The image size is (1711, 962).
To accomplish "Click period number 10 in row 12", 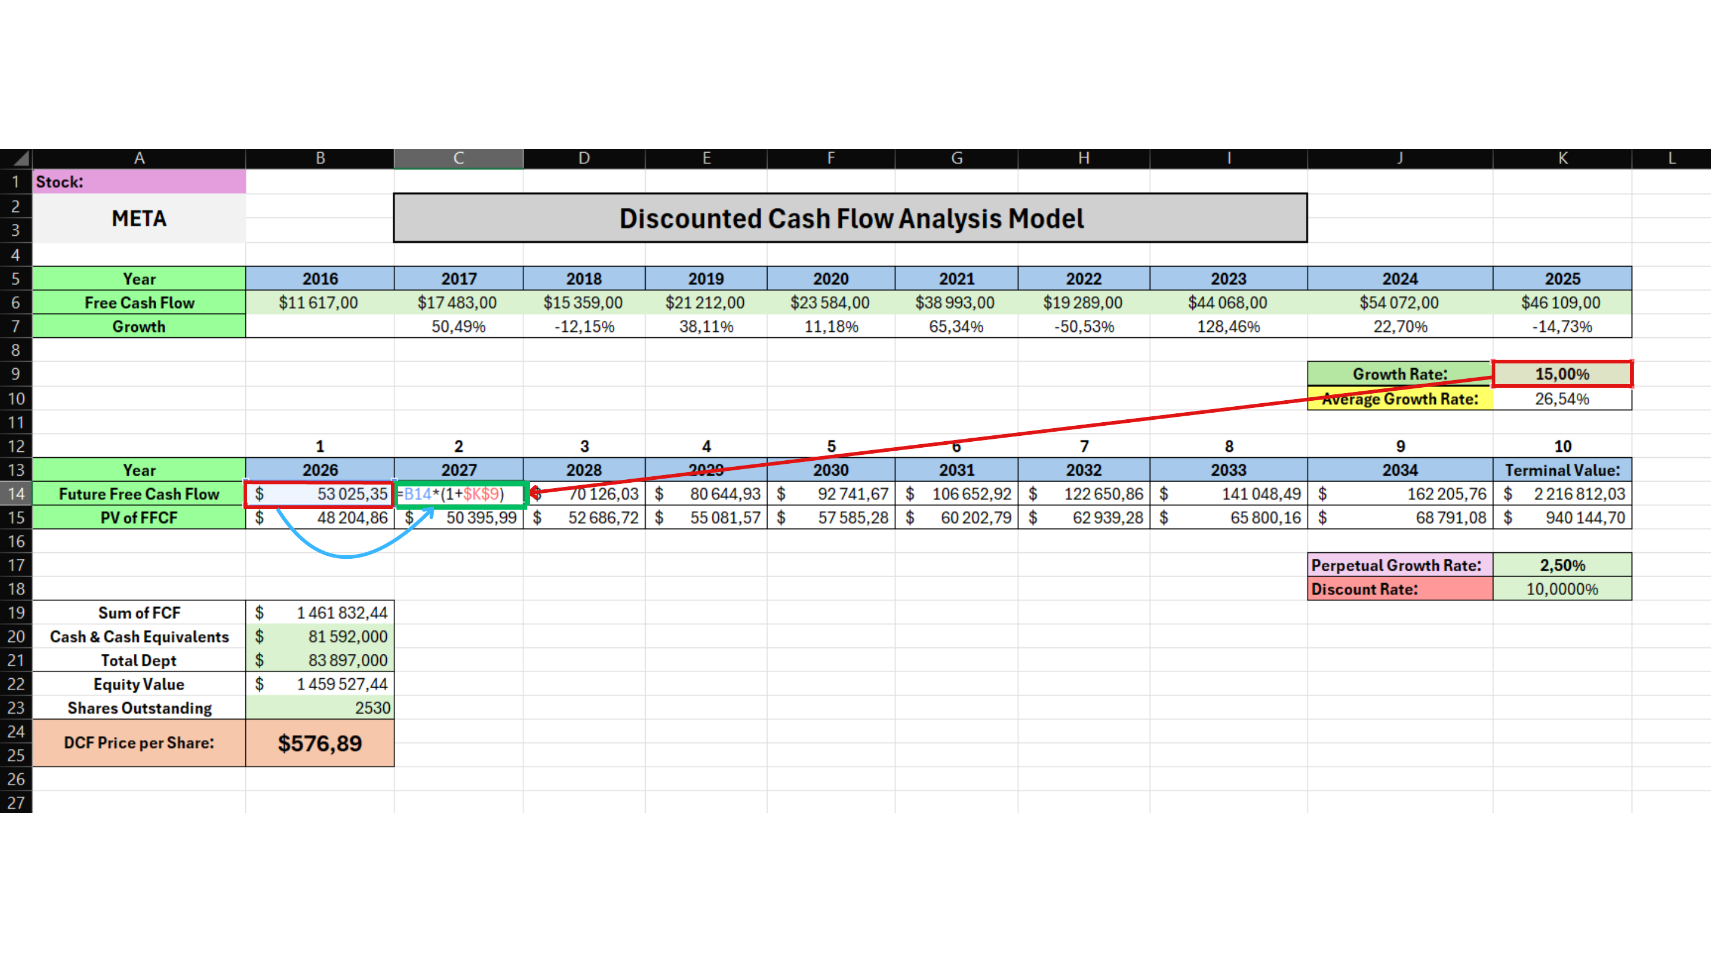I will 1562,446.
